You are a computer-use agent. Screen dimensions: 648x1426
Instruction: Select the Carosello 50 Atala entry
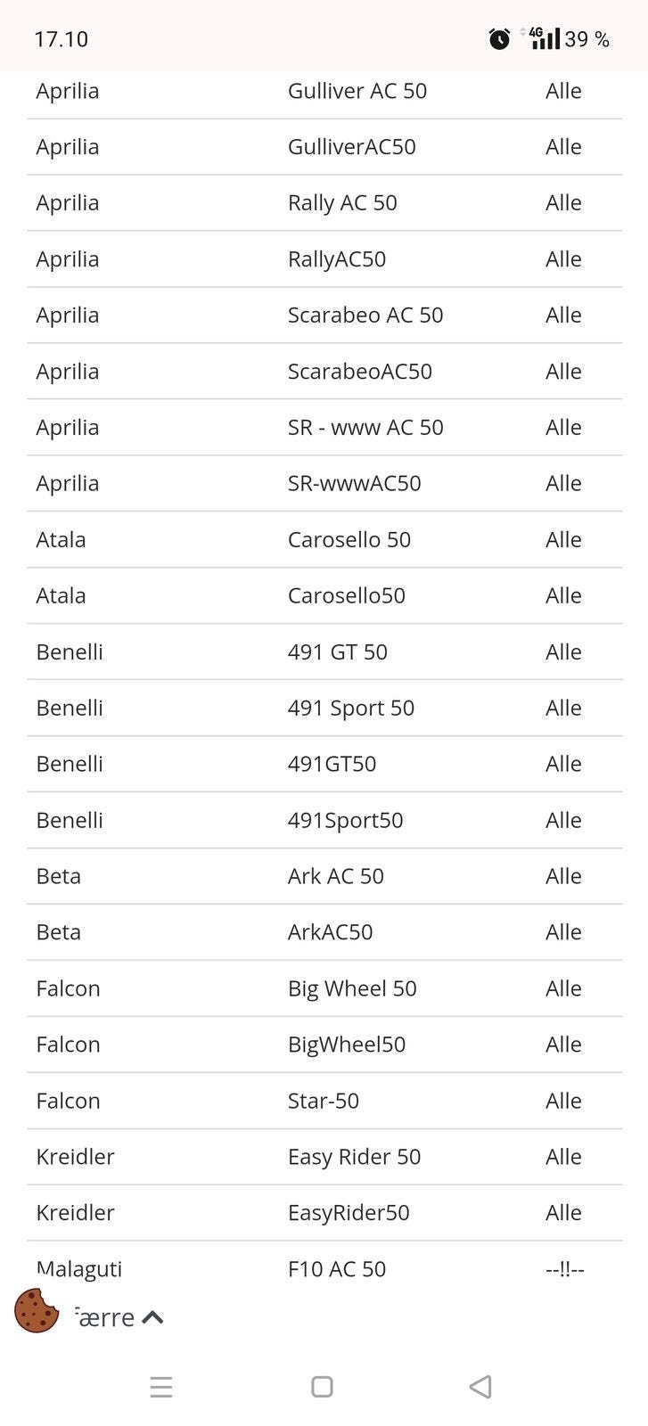click(349, 540)
